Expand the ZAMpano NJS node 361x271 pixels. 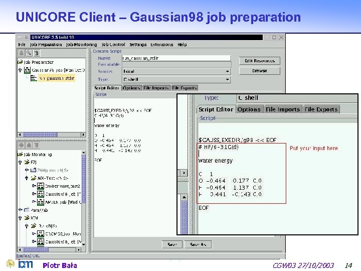click(27, 170)
